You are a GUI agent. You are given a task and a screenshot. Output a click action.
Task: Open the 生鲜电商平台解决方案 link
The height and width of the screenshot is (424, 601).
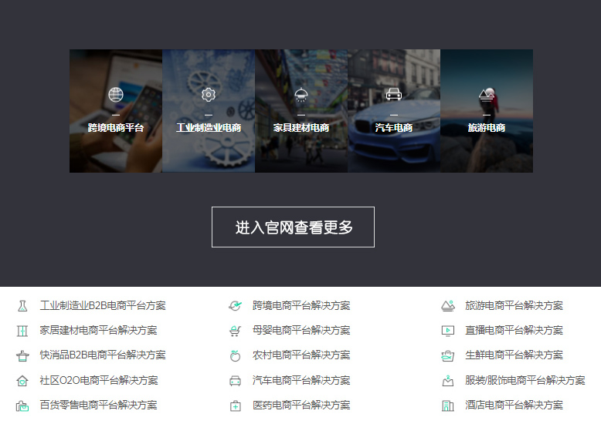(x=514, y=355)
